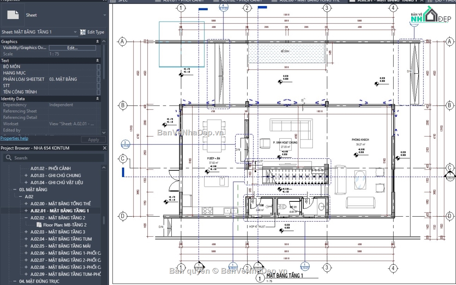Image resolution: width=456 pixels, height=285 pixels.
Task: Click Edit... for Visibility/Graphics Overrides
Action: [73, 48]
